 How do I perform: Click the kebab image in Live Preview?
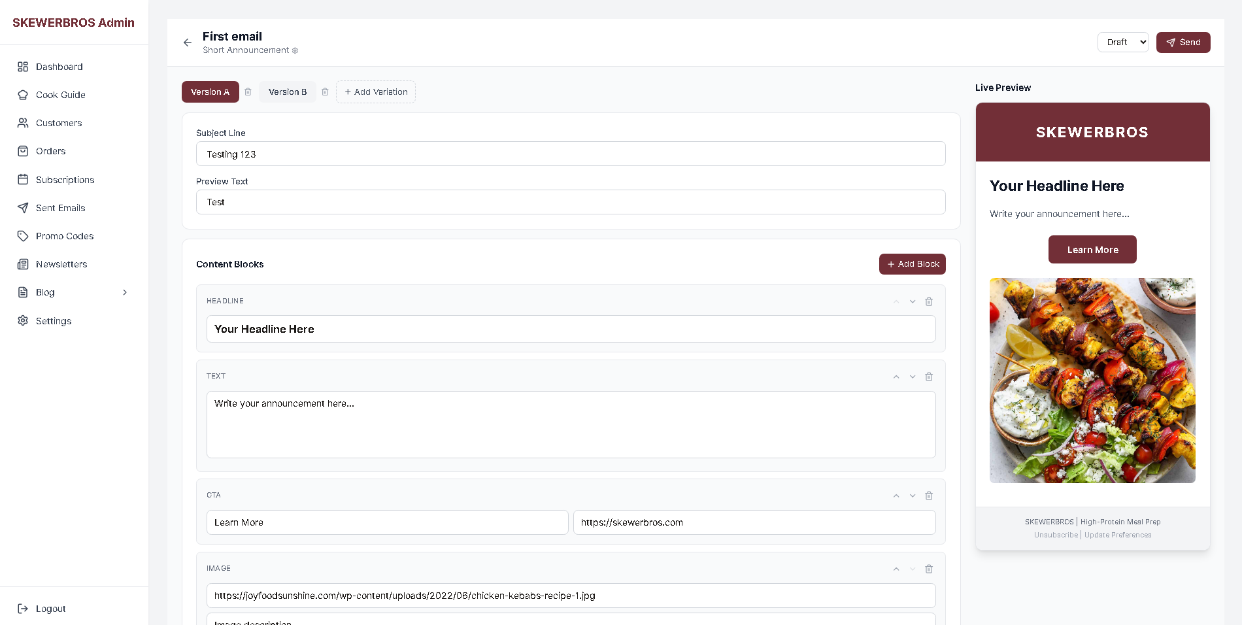click(x=1092, y=380)
